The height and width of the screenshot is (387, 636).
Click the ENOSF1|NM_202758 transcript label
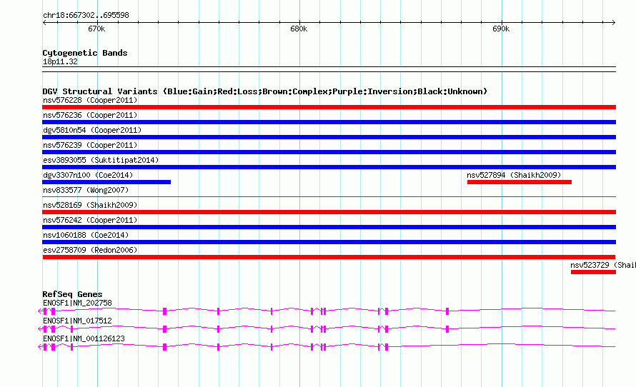pos(77,303)
